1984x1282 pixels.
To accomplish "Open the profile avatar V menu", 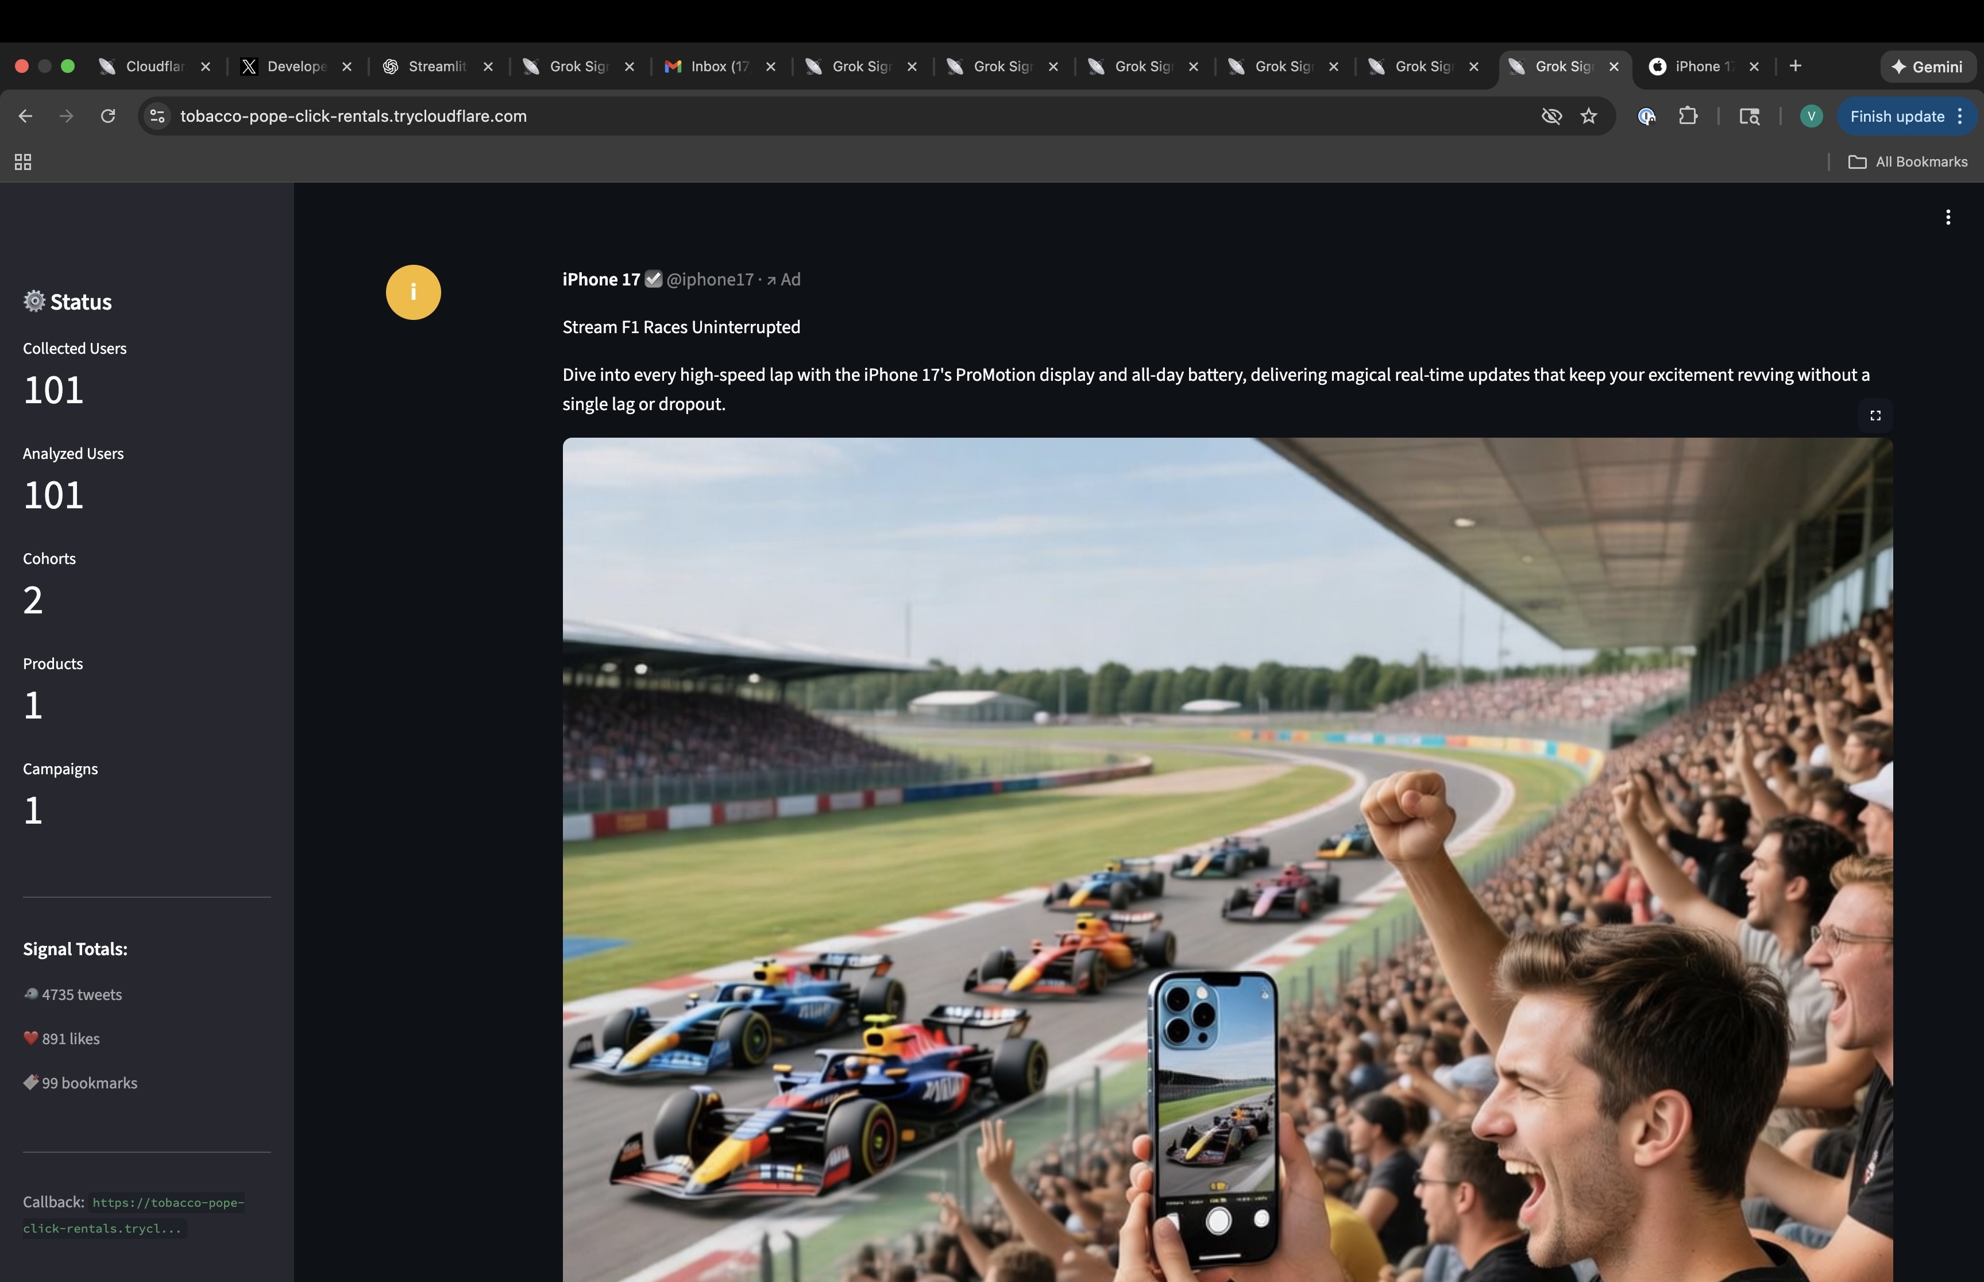I will 1810,115.
